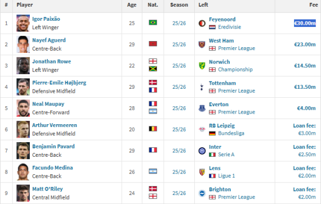
Task: Click the Morocco flag beside Nayef Aguerd
Action: click(x=153, y=44)
